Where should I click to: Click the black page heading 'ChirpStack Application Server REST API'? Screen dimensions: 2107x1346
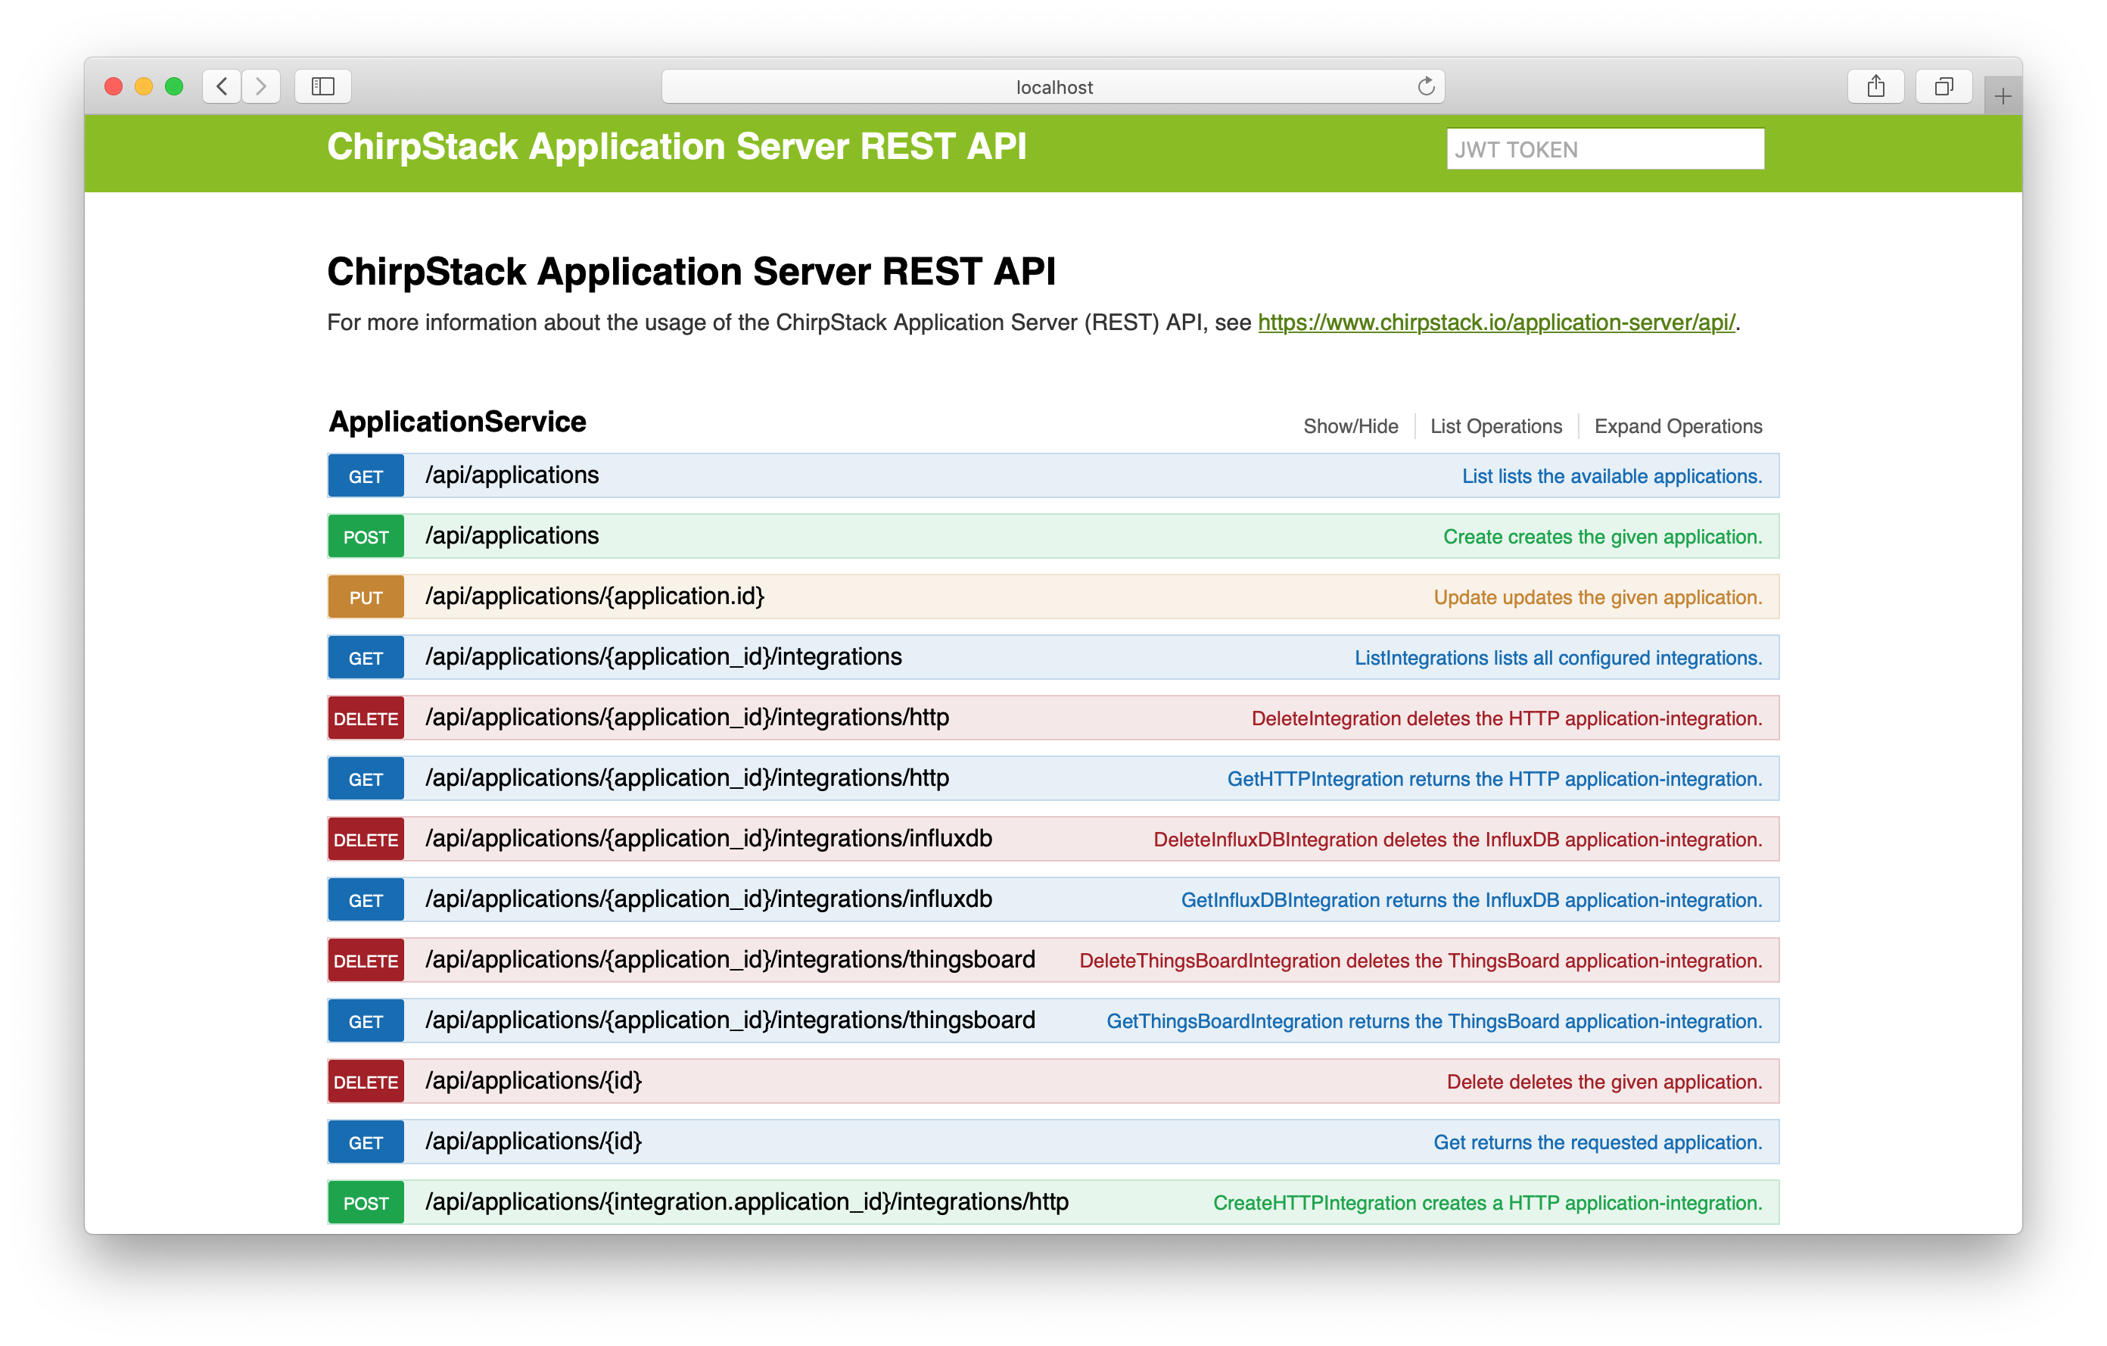pyautogui.click(x=691, y=271)
